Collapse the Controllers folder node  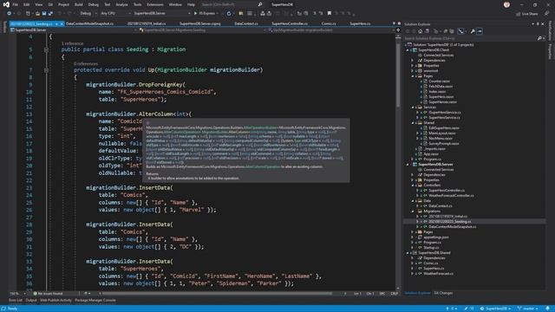click(x=413, y=185)
